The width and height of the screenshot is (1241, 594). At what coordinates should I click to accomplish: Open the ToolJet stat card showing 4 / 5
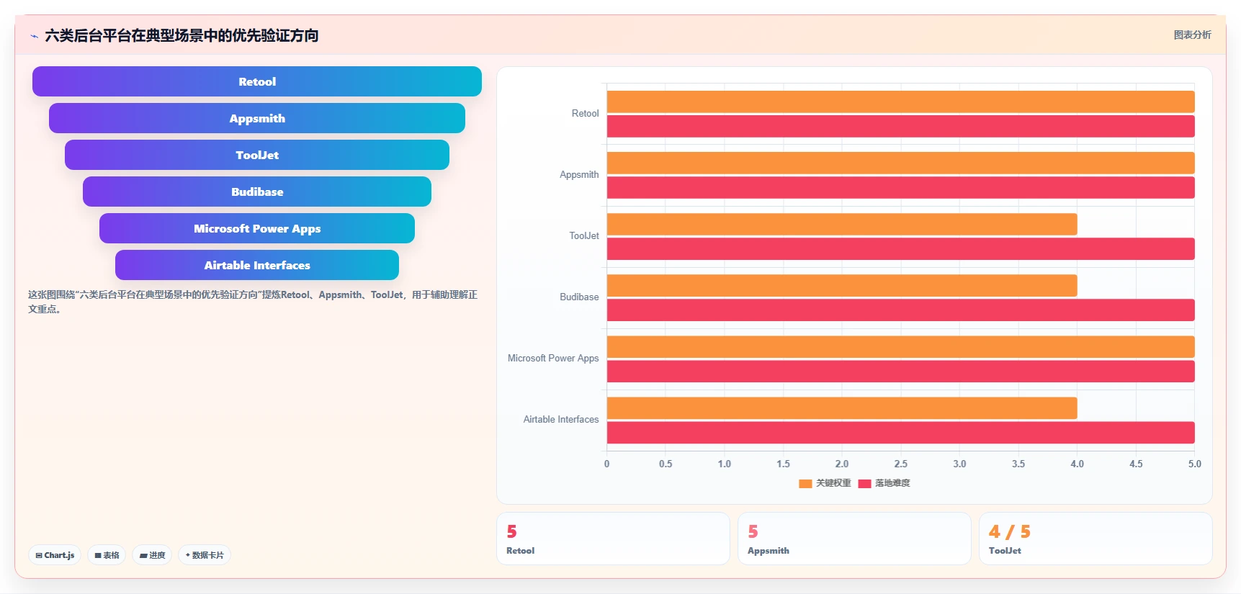tap(1096, 539)
